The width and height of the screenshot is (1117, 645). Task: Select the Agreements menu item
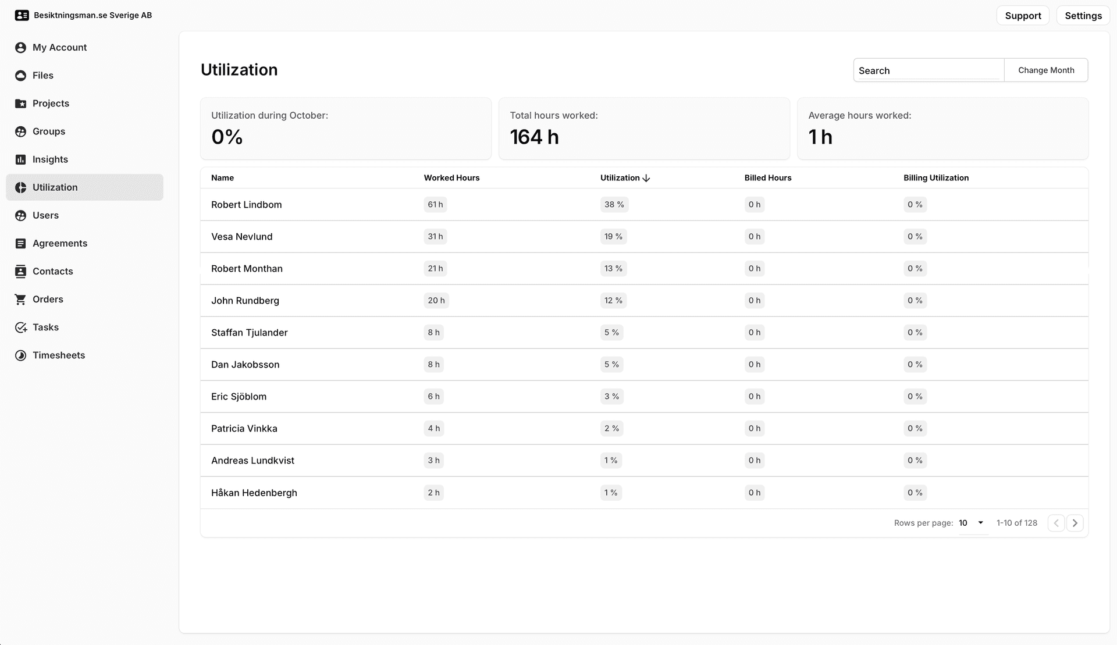point(60,244)
